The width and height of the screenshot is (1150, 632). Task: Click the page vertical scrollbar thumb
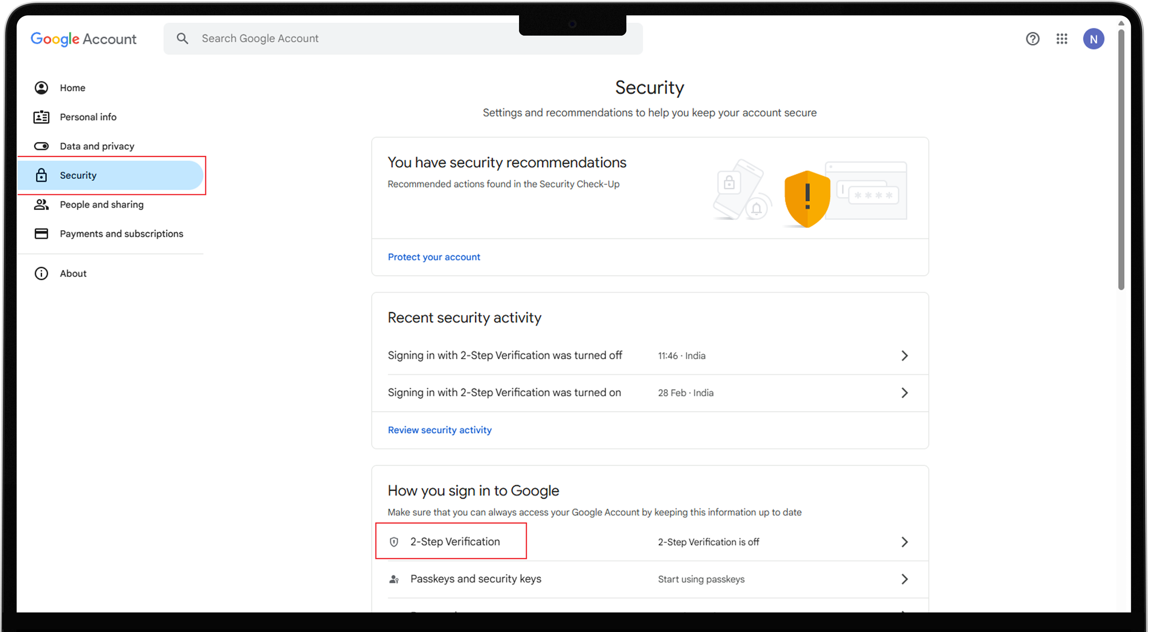point(1121,159)
